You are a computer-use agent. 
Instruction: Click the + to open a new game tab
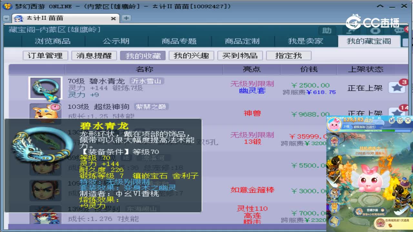(x=126, y=18)
